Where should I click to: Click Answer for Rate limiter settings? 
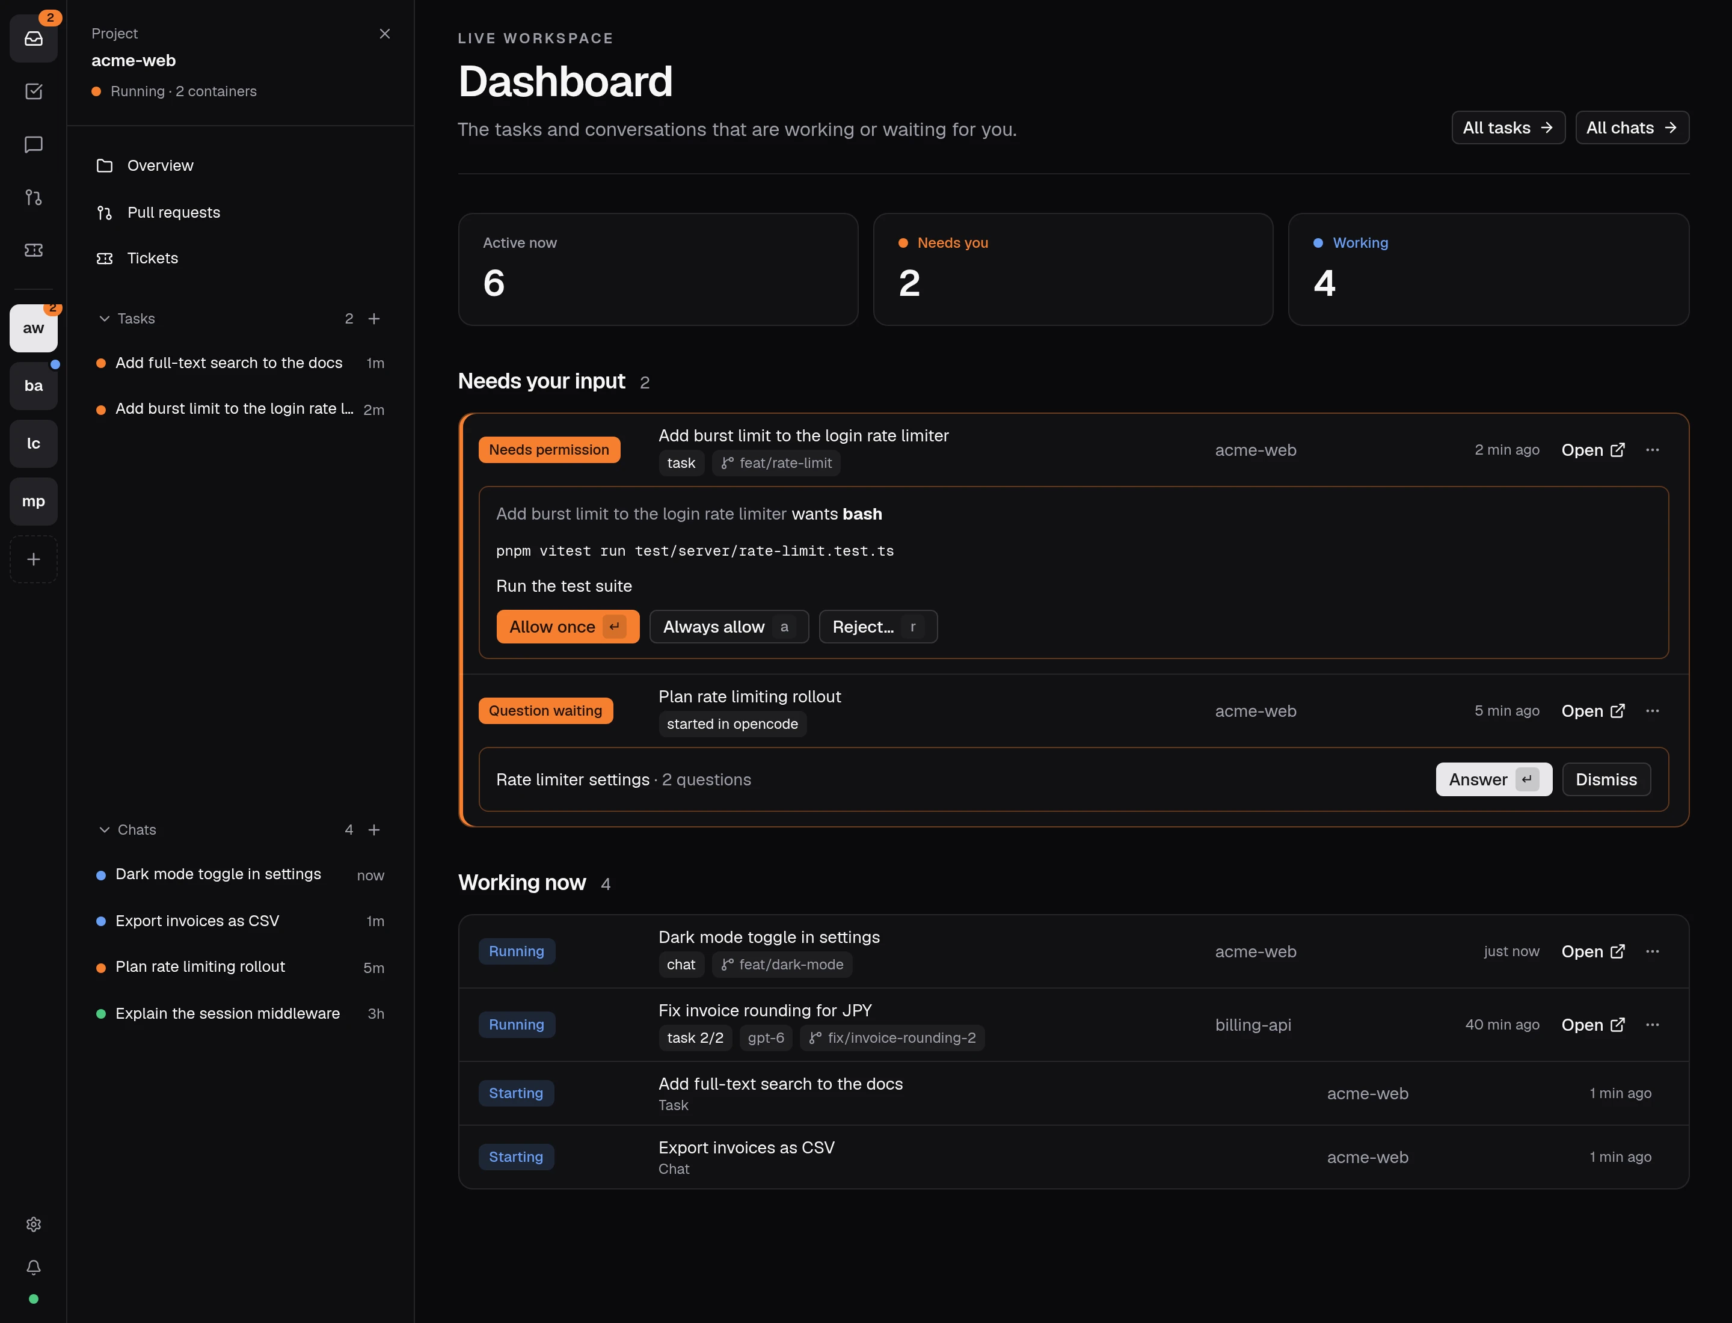(1494, 779)
